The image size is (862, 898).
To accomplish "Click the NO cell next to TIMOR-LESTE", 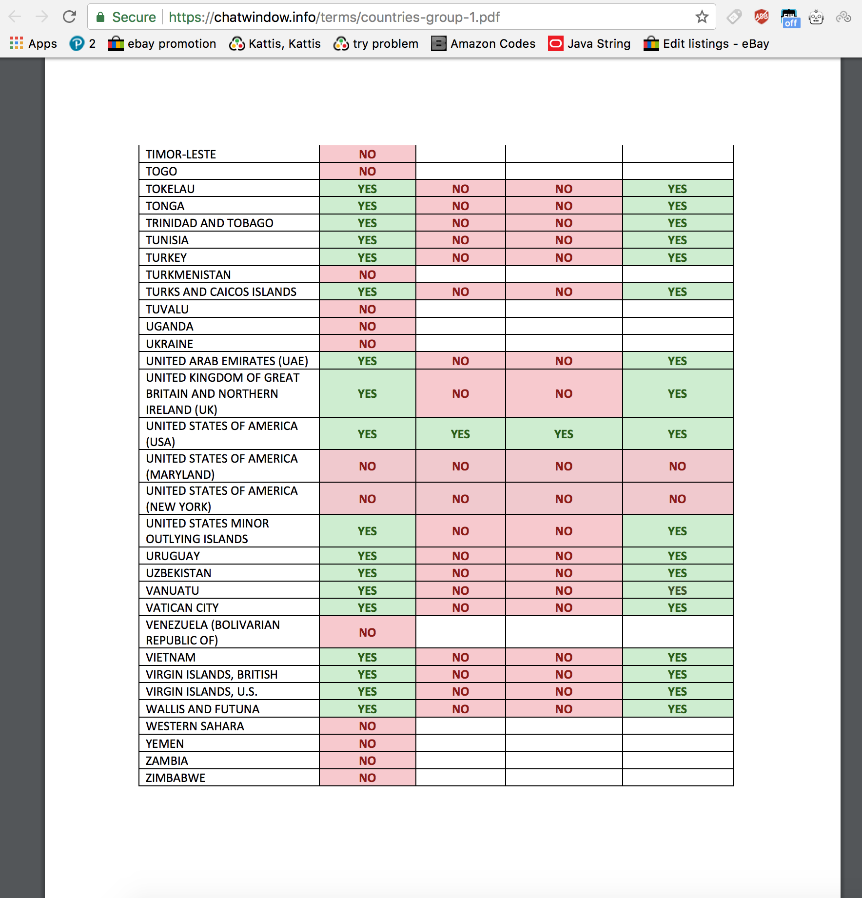I will [x=368, y=154].
